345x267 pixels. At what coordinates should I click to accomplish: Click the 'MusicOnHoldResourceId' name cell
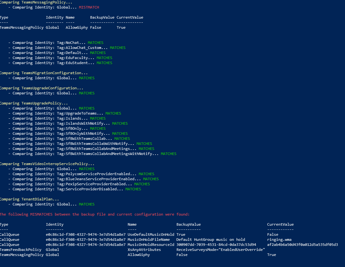[151, 245]
